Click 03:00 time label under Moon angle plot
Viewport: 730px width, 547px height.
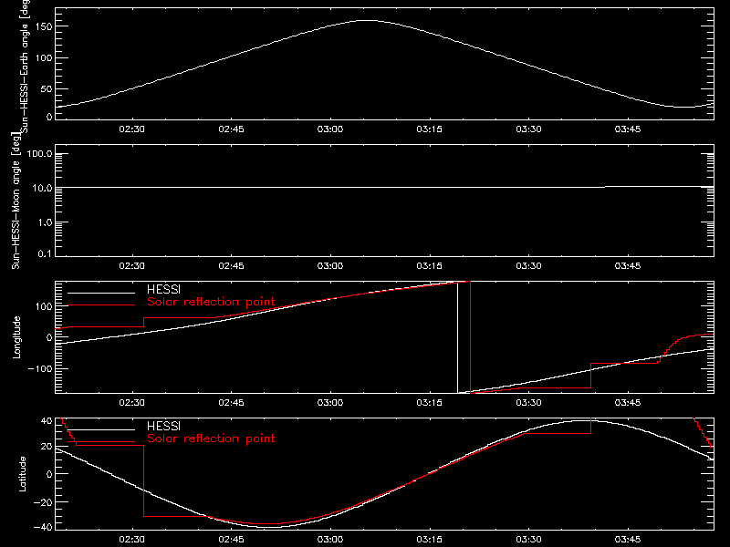coord(330,265)
